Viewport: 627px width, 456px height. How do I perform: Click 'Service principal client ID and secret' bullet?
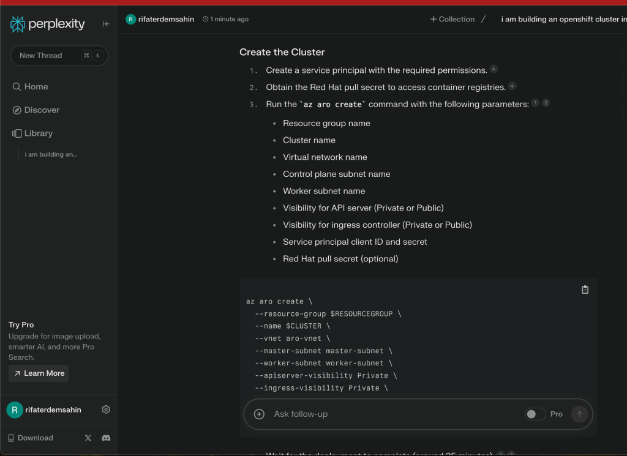click(355, 242)
